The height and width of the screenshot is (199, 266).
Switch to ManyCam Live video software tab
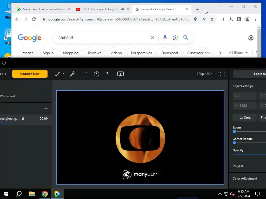click(x=43, y=9)
